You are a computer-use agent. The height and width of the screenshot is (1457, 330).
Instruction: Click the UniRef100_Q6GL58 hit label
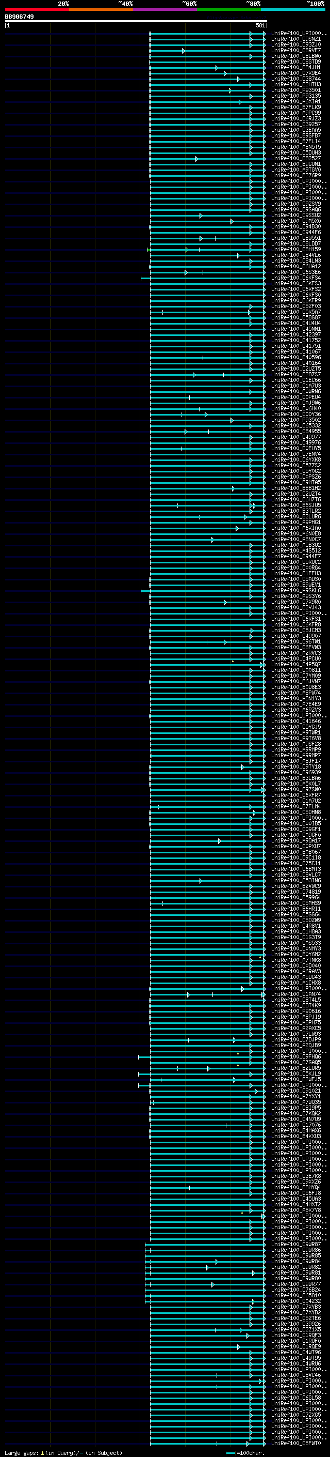(x=296, y=1398)
